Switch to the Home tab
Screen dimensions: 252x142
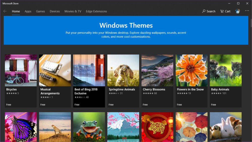(x=16, y=11)
